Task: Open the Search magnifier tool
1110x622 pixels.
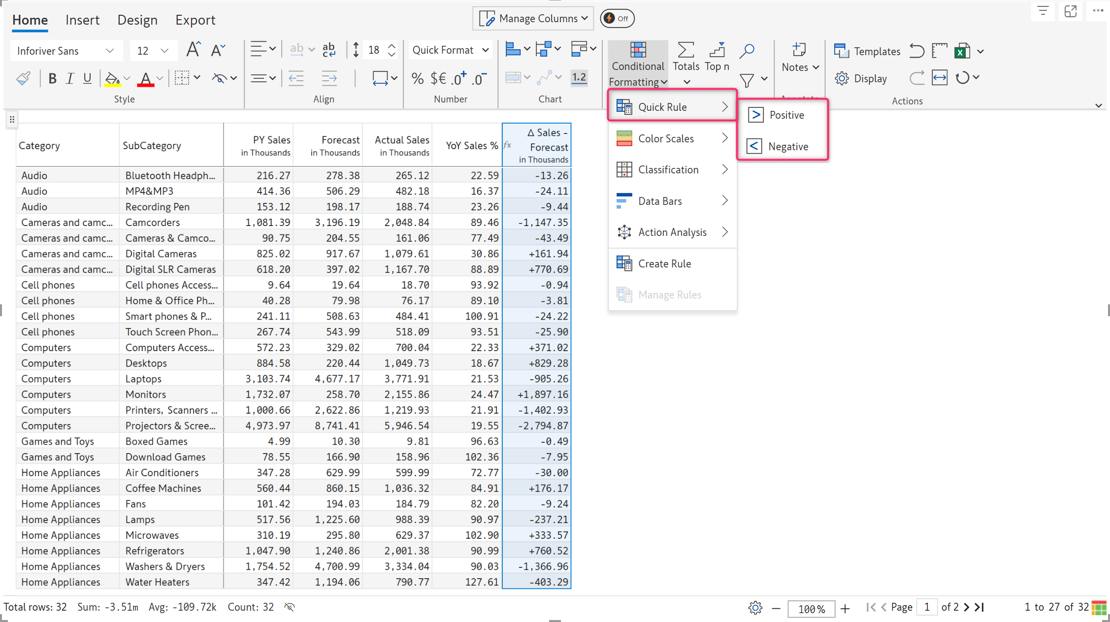Action: 747,50
